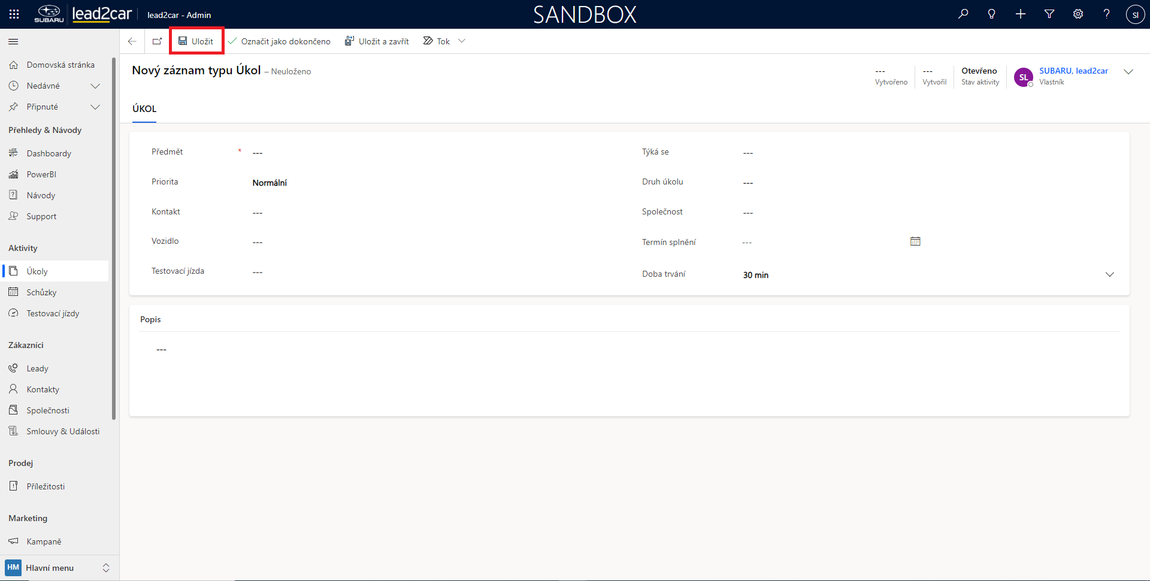The height and width of the screenshot is (581, 1150).
Task: Select the ÚKOL tab
Action: coord(144,109)
